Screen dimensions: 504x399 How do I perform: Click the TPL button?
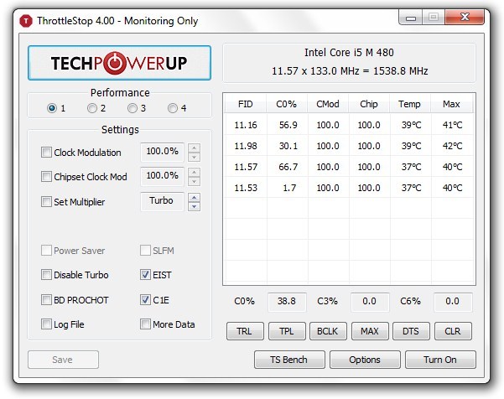[x=287, y=331]
